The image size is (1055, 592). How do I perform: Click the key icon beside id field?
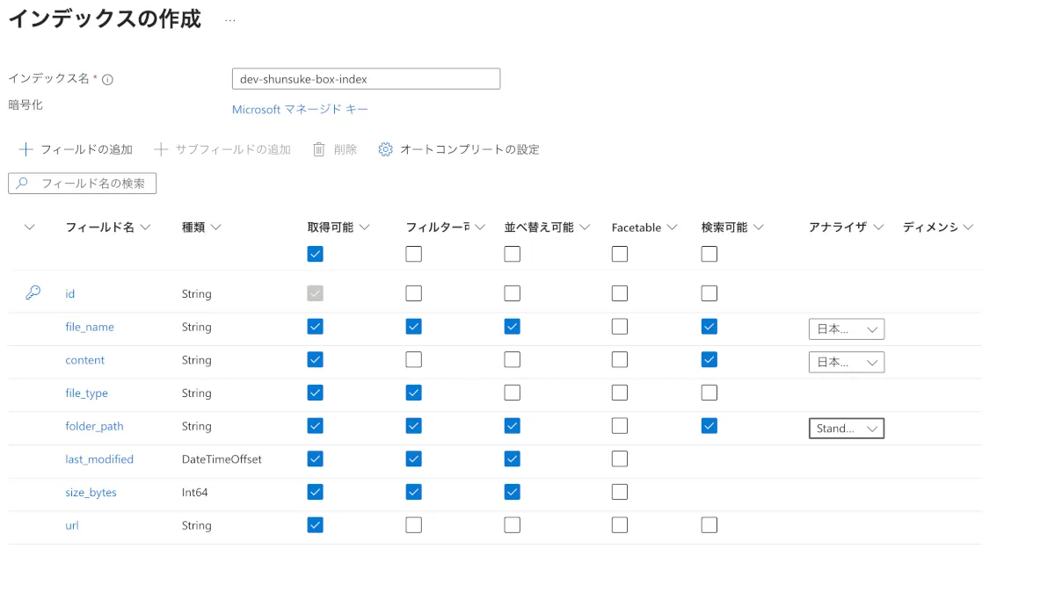[x=33, y=293]
